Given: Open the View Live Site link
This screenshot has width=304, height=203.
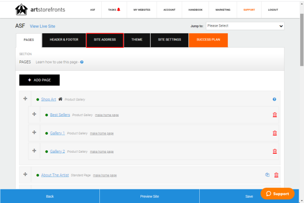Looking at the screenshot, I should pyautogui.click(x=42, y=26).
